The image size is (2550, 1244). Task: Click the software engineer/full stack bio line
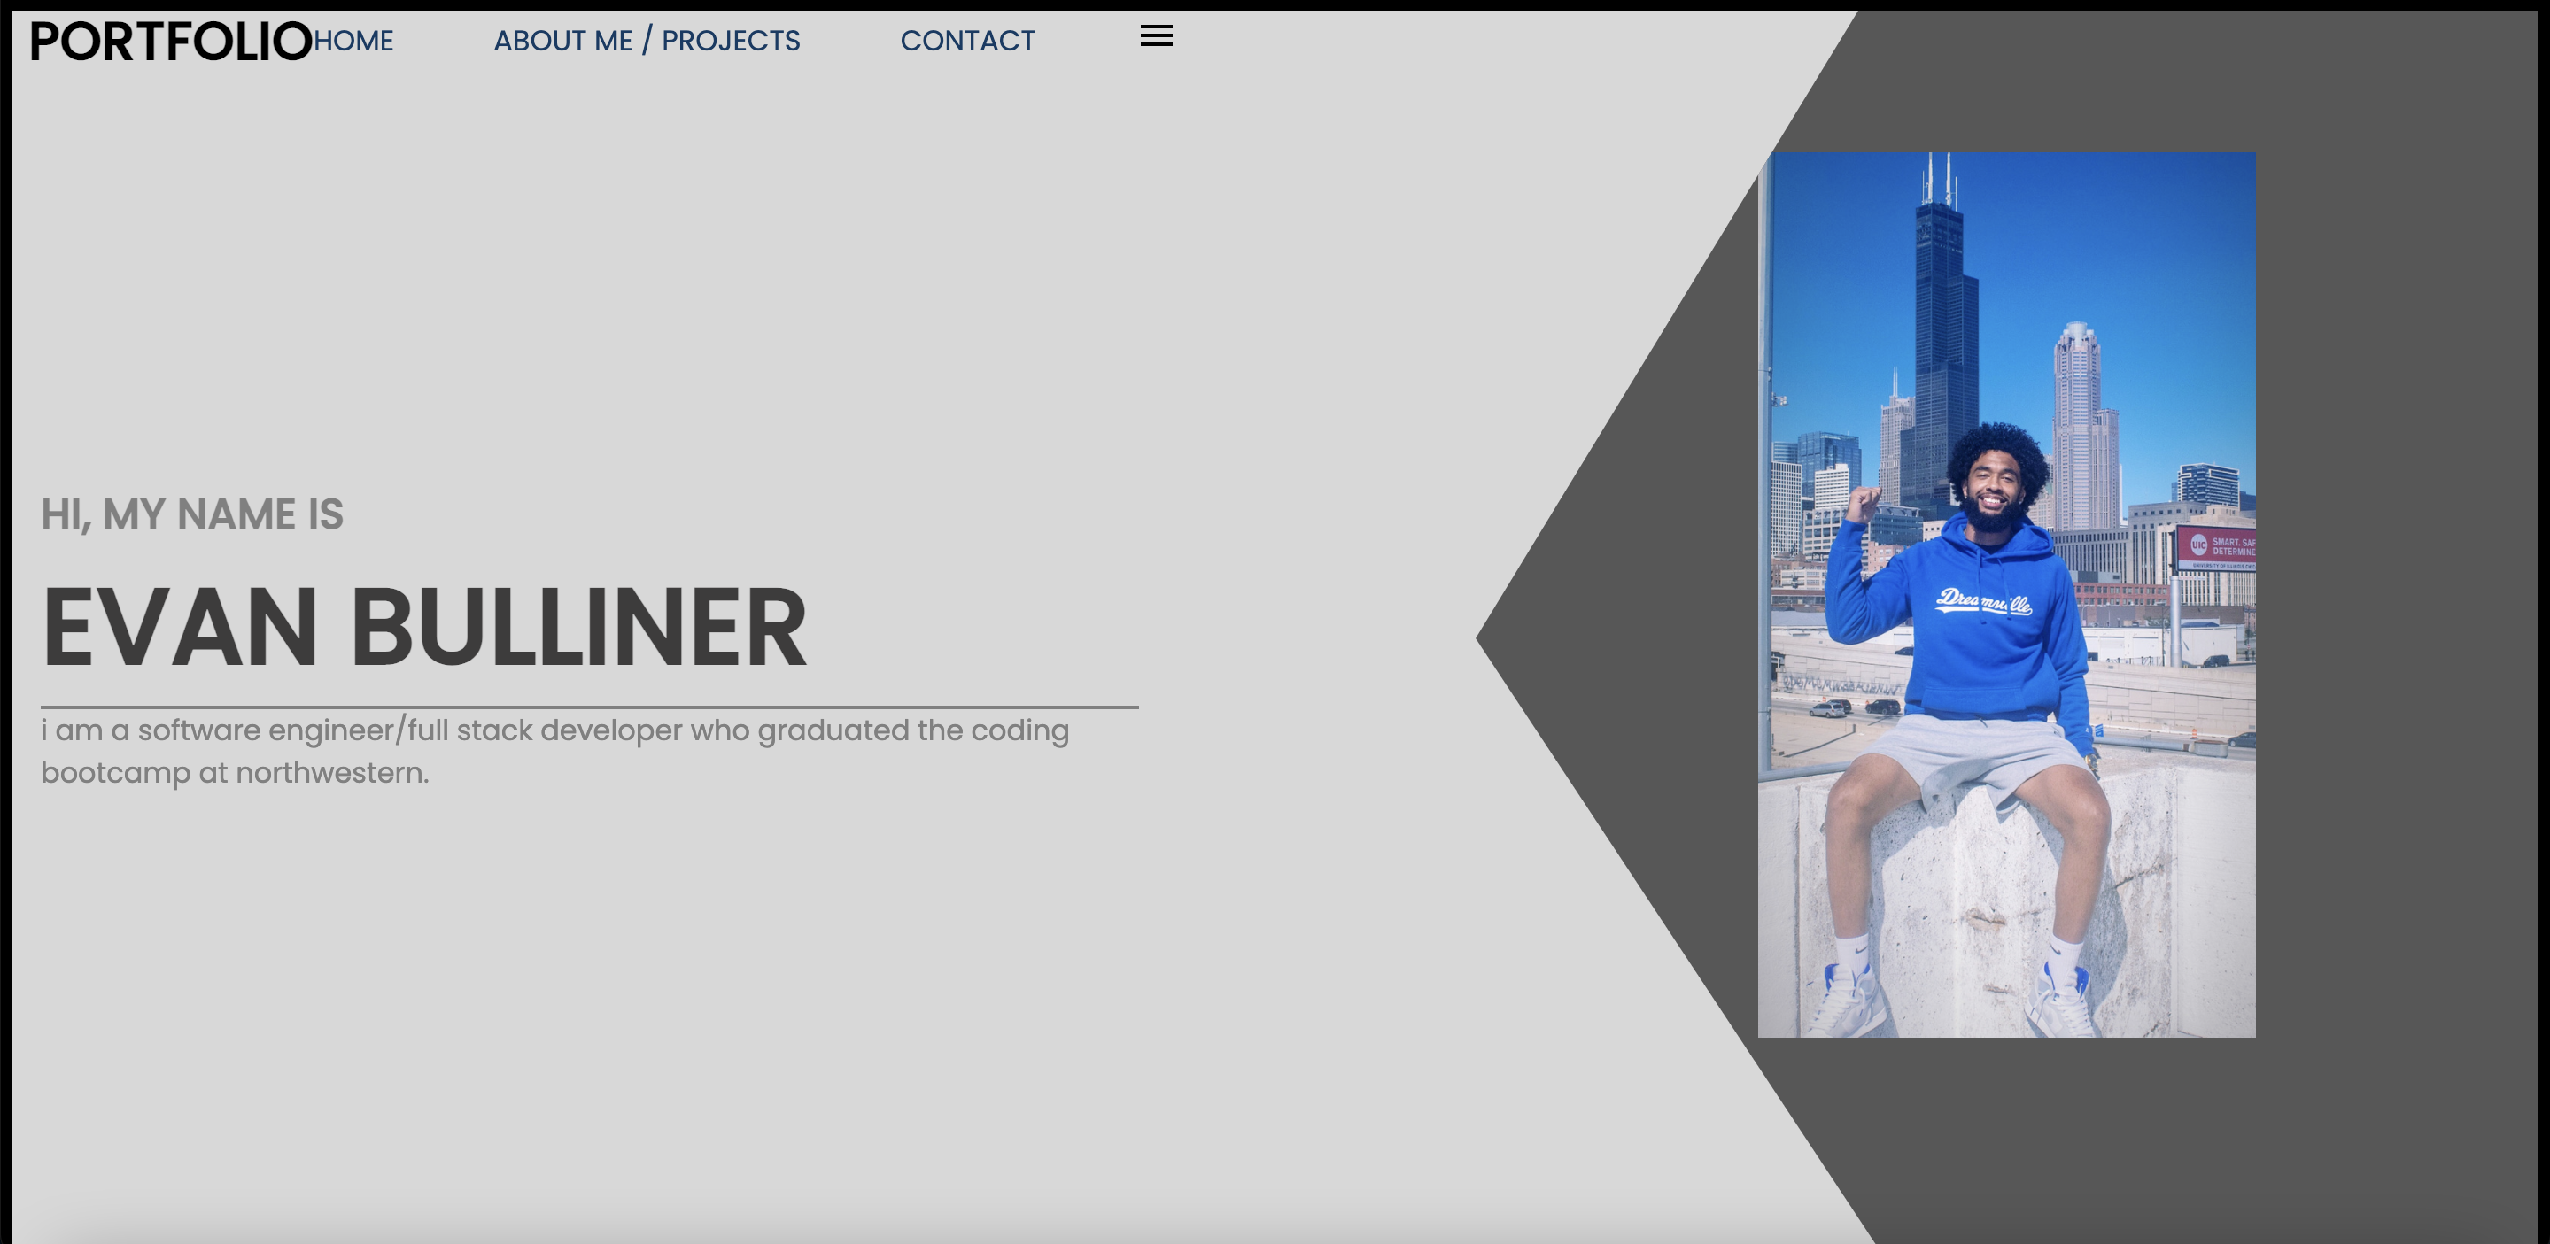tap(554, 730)
